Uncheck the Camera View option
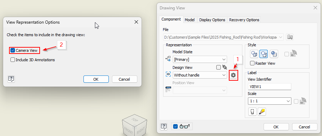The width and height of the screenshot is (322, 136). [13, 50]
